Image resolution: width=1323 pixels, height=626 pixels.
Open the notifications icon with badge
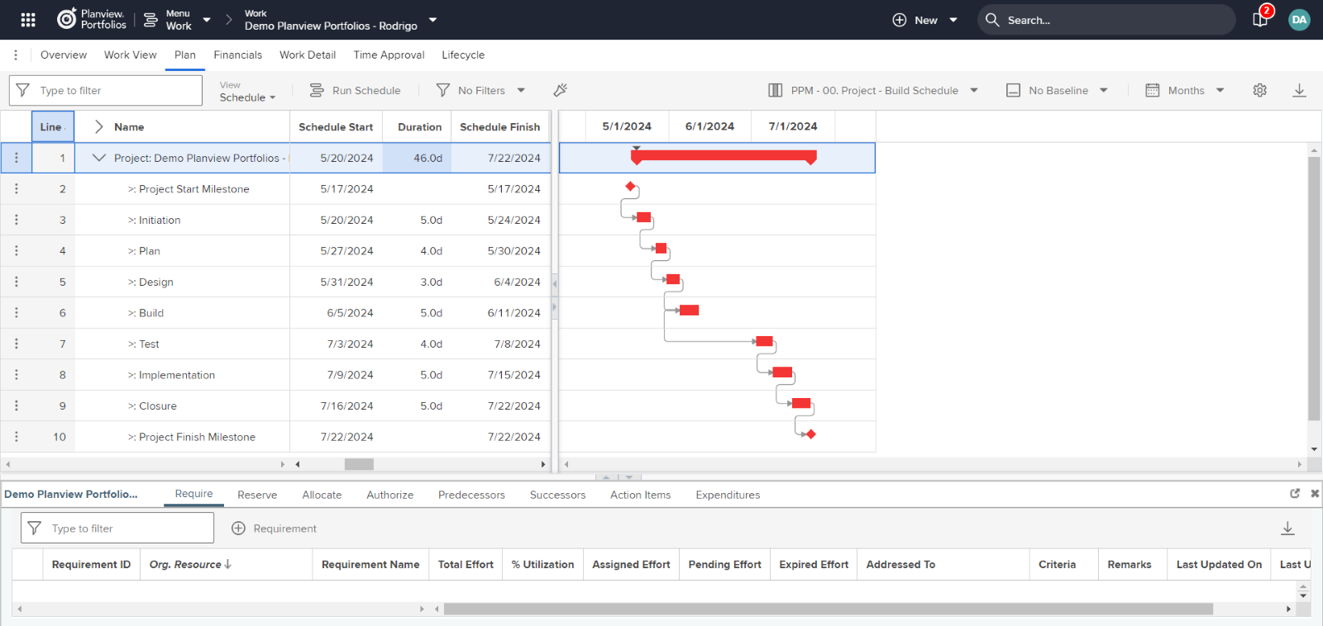[x=1261, y=18]
